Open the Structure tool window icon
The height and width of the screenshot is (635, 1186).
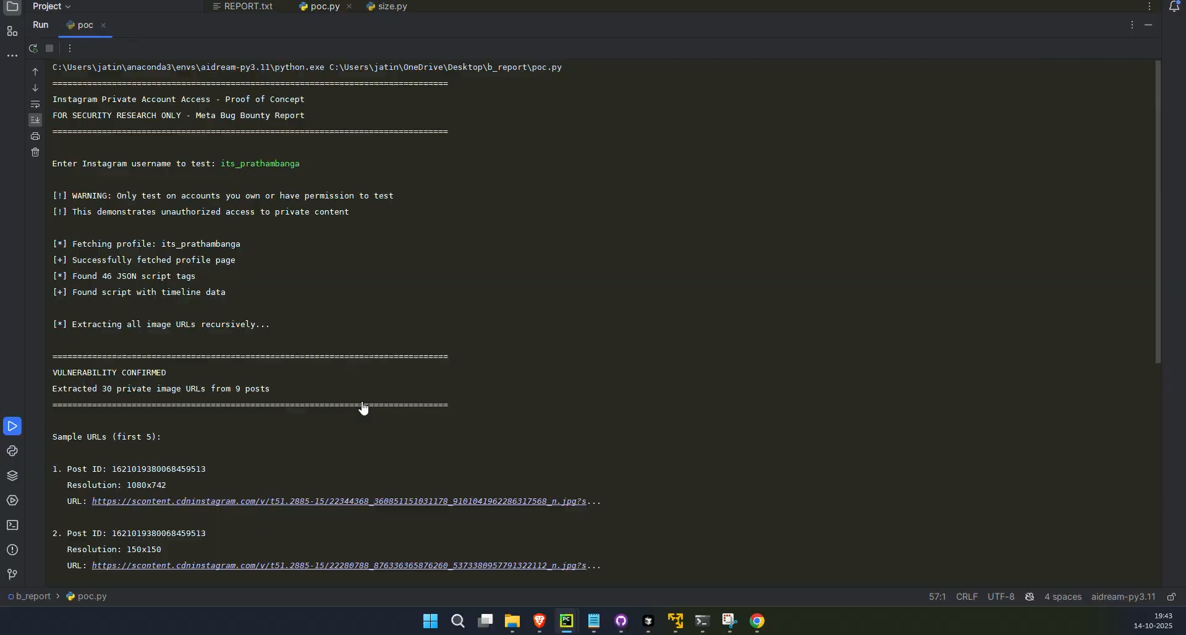click(12, 31)
